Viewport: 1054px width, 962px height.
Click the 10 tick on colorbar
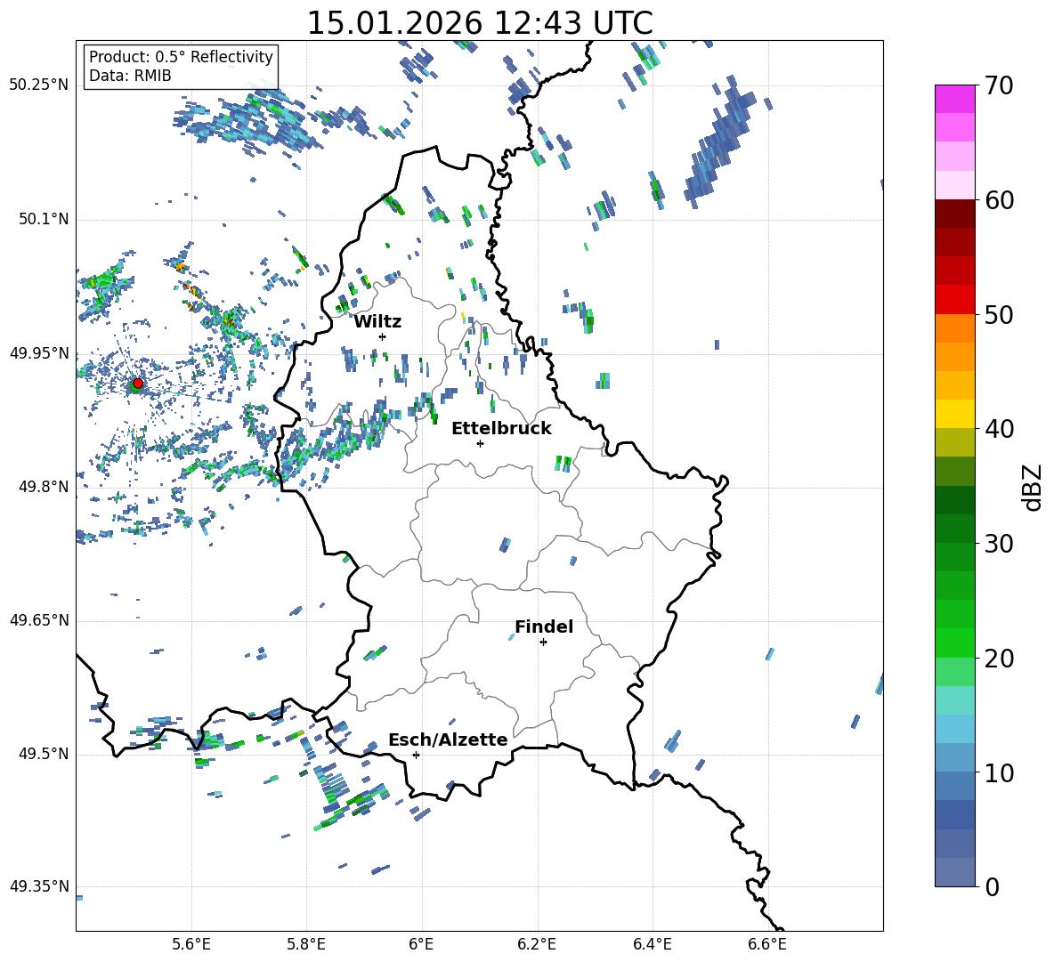pyautogui.click(x=999, y=772)
